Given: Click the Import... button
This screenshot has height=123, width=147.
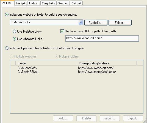Looking at the screenshot, I should pos(110,118).
